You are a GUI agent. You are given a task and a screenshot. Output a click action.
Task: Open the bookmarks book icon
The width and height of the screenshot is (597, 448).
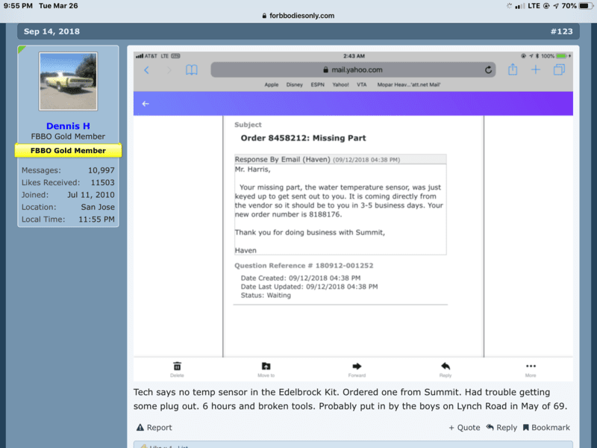[x=192, y=70]
